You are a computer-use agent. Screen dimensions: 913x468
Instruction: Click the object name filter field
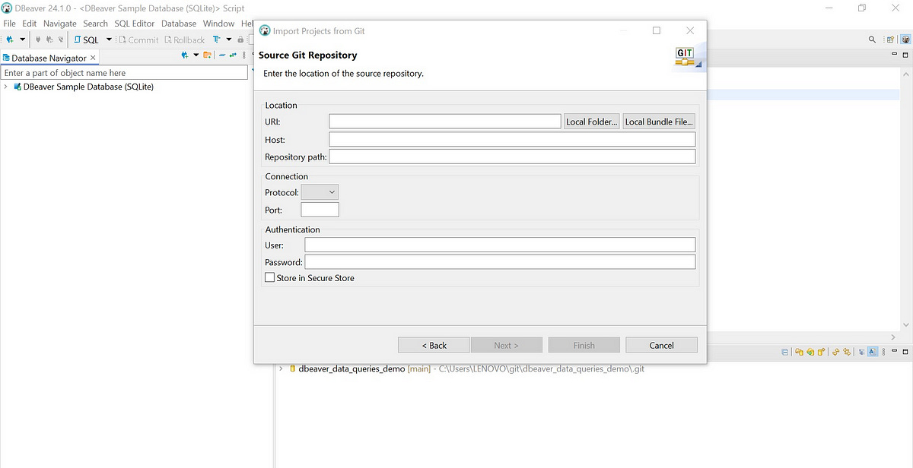[x=125, y=73]
